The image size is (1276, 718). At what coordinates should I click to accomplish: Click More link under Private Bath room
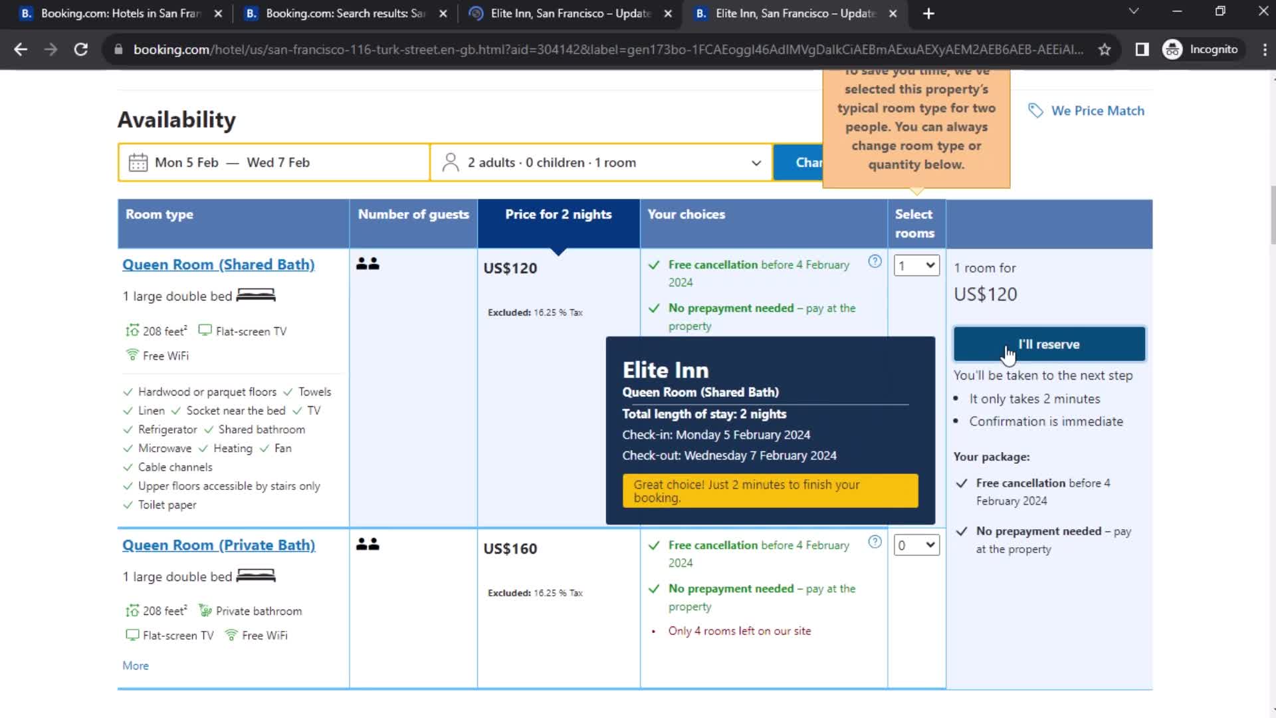coord(136,665)
